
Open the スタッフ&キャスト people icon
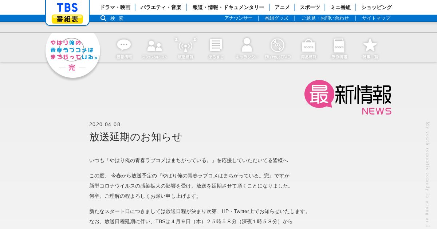pyautogui.click(x=154, y=49)
